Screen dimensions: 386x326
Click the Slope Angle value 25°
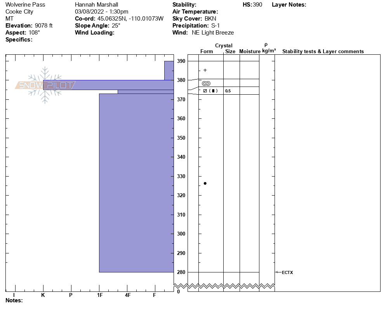[116, 26]
